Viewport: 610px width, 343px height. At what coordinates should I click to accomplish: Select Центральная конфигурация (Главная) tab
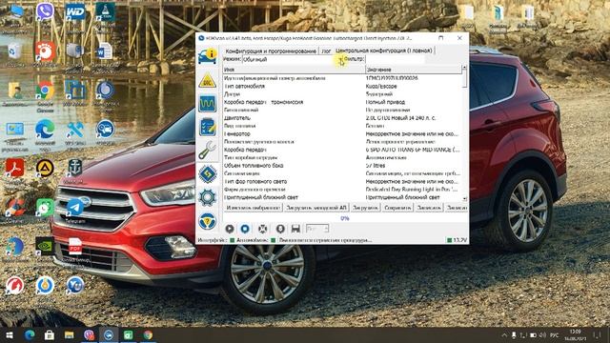(383, 50)
